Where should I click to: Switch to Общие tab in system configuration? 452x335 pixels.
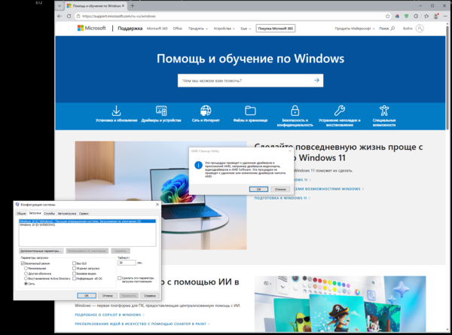click(21, 214)
